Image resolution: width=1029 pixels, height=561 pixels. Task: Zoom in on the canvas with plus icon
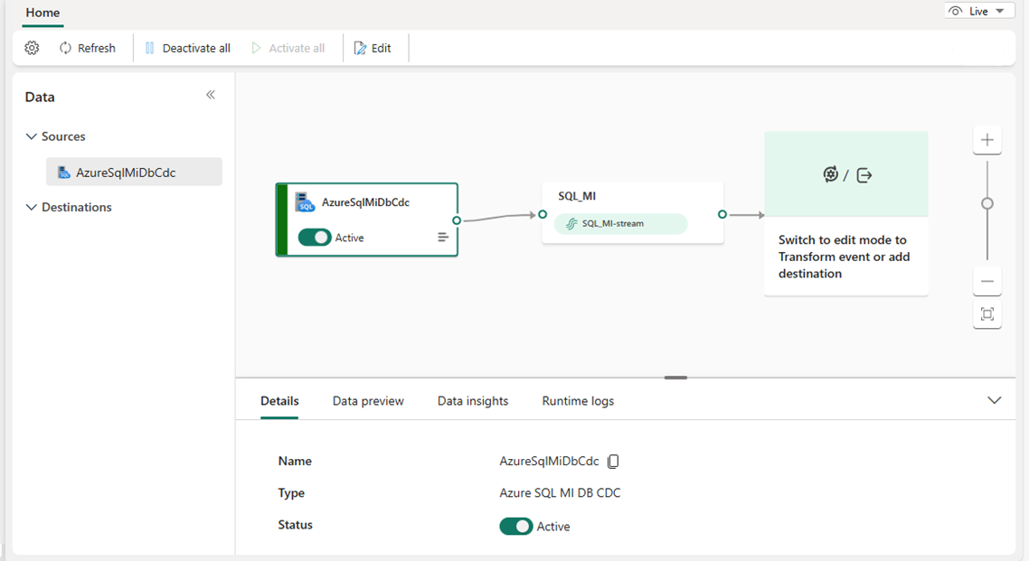click(x=987, y=139)
